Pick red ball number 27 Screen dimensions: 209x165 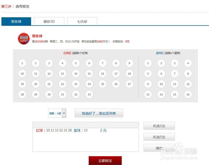129,84
